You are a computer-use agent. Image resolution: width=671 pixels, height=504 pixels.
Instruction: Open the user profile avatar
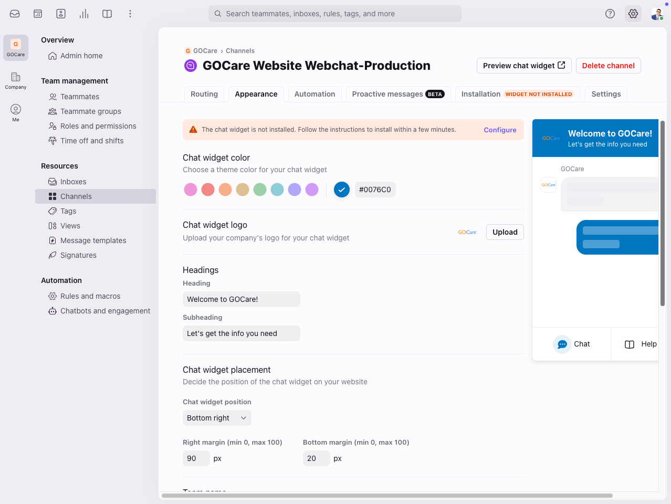(657, 14)
